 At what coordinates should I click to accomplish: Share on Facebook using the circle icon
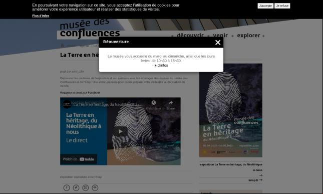click(67, 187)
